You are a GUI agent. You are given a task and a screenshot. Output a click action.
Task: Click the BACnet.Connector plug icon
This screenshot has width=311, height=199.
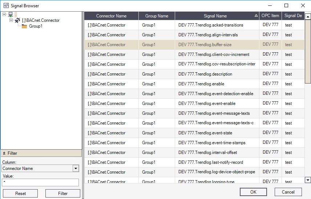click(x=17, y=20)
